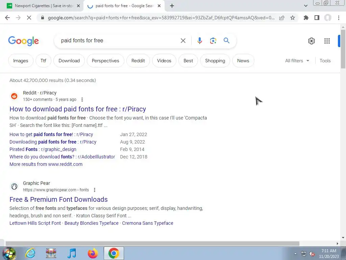Viewport: 346px width, 260px height.
Task: Apply the Best filter chip
Action: (x=188, y=61)
